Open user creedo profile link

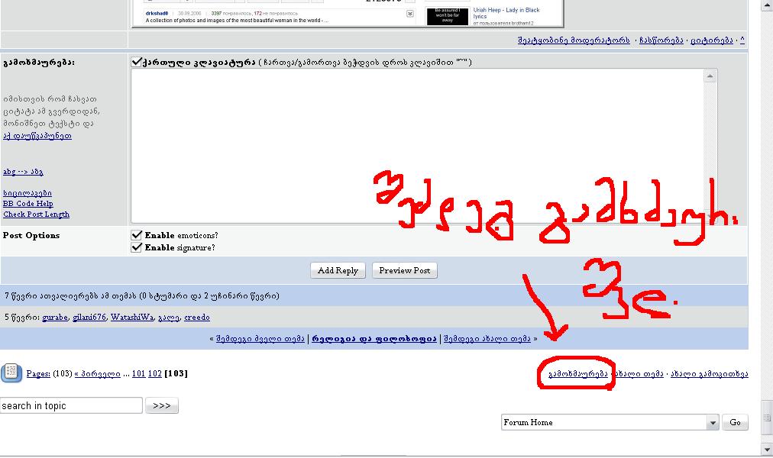[x=197, y=317]
